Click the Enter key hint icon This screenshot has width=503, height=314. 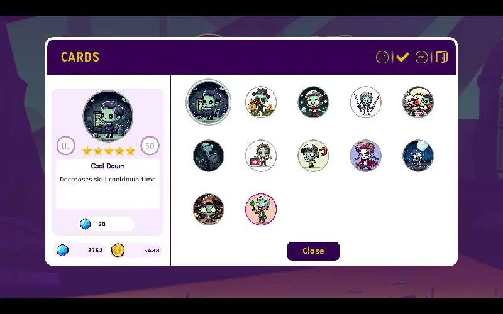[382, 58]
